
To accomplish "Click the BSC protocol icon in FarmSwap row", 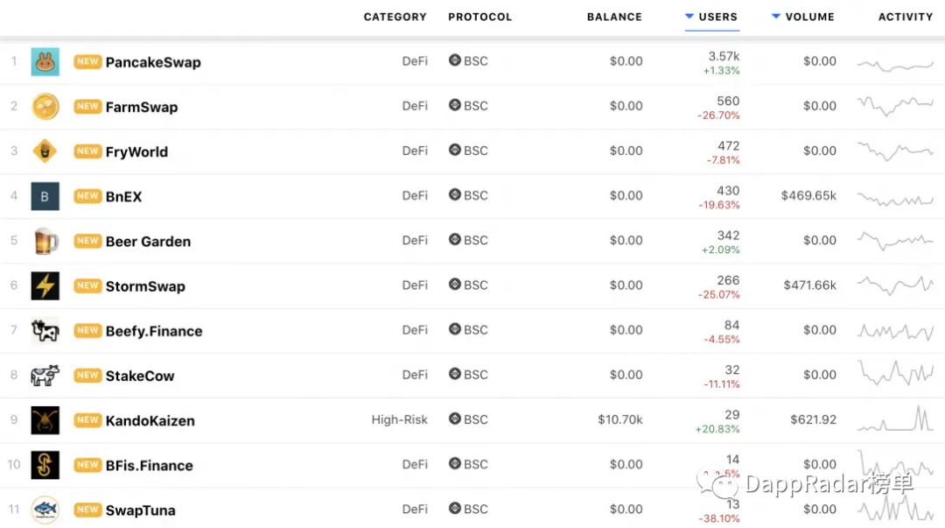I will (x=455, y=105).
